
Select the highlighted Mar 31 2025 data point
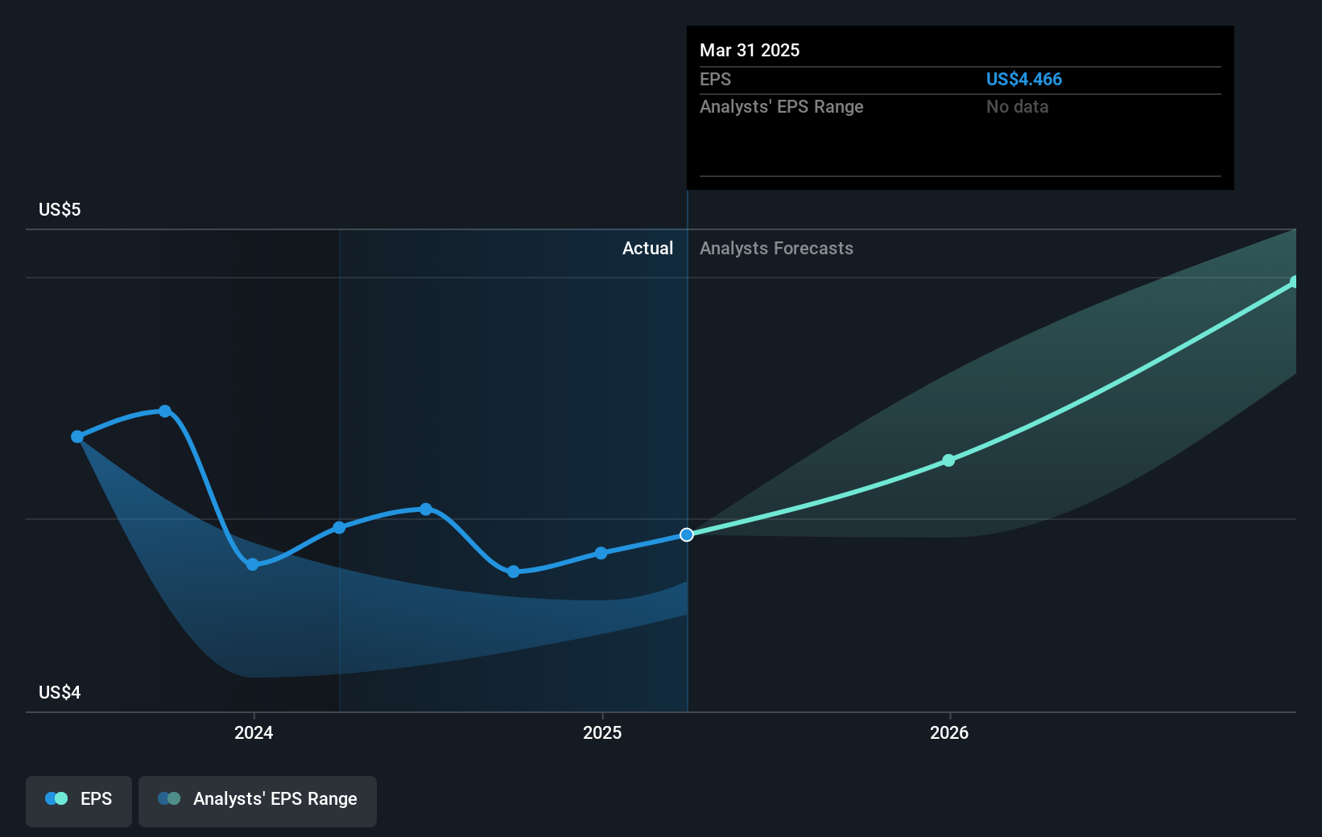point(686,534)
